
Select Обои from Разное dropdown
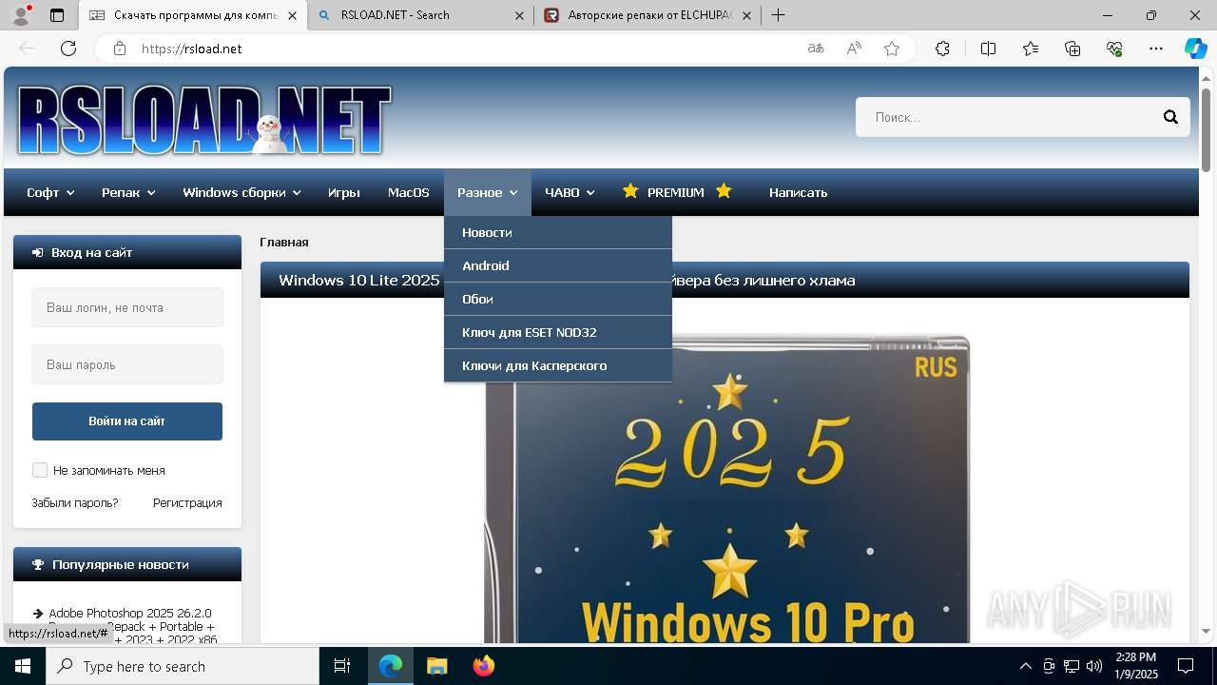pos(558,299)
